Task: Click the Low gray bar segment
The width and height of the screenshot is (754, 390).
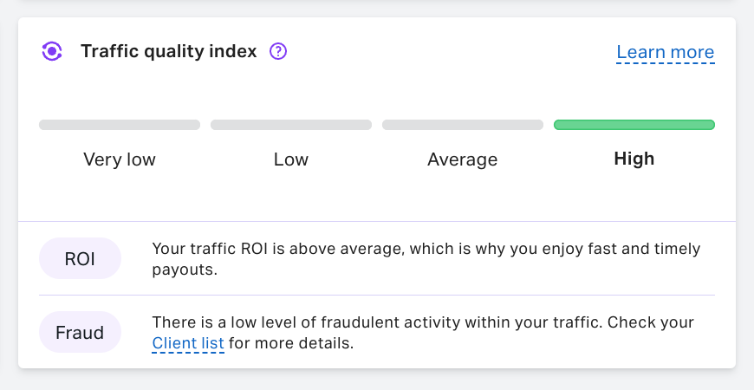Action: click(290, 125)
